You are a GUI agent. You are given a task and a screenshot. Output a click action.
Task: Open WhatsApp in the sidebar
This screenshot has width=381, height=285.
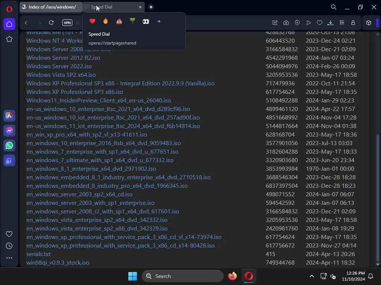pos(9,145)
